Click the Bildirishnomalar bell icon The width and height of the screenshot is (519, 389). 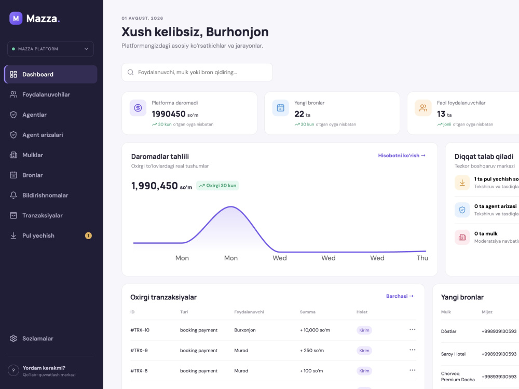coord(13,196)
